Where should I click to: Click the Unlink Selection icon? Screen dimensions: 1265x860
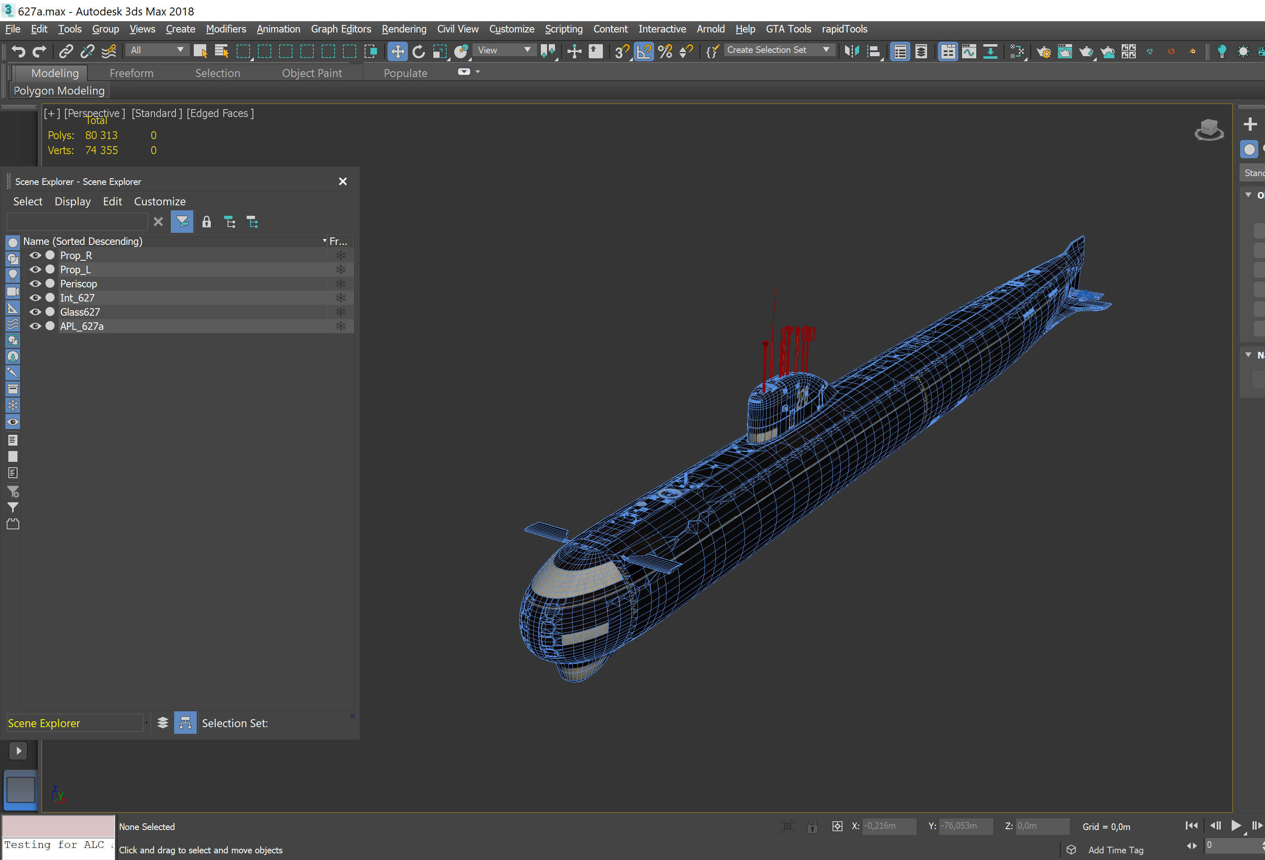pyautogui.click(x=87, y=51)
